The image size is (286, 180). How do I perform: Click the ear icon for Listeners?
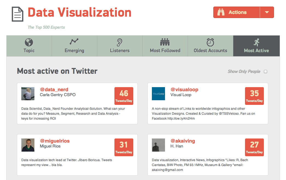(x=120, y=42)
